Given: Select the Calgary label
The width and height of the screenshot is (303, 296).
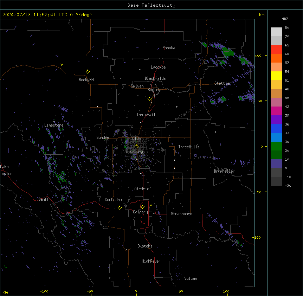Looking at the screenshot, I should [140, 212].
